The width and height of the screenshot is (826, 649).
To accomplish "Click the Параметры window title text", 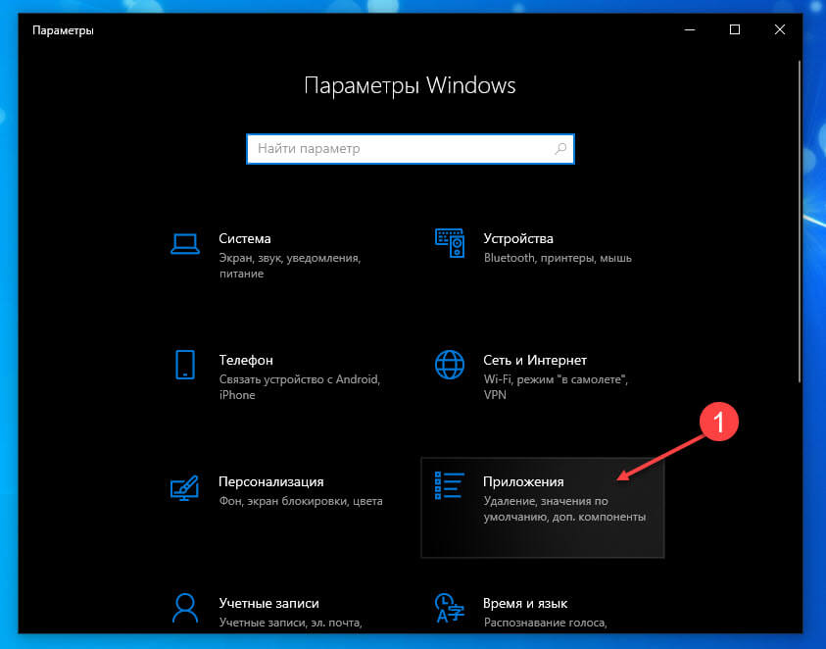I will click(x=63, y=30).
